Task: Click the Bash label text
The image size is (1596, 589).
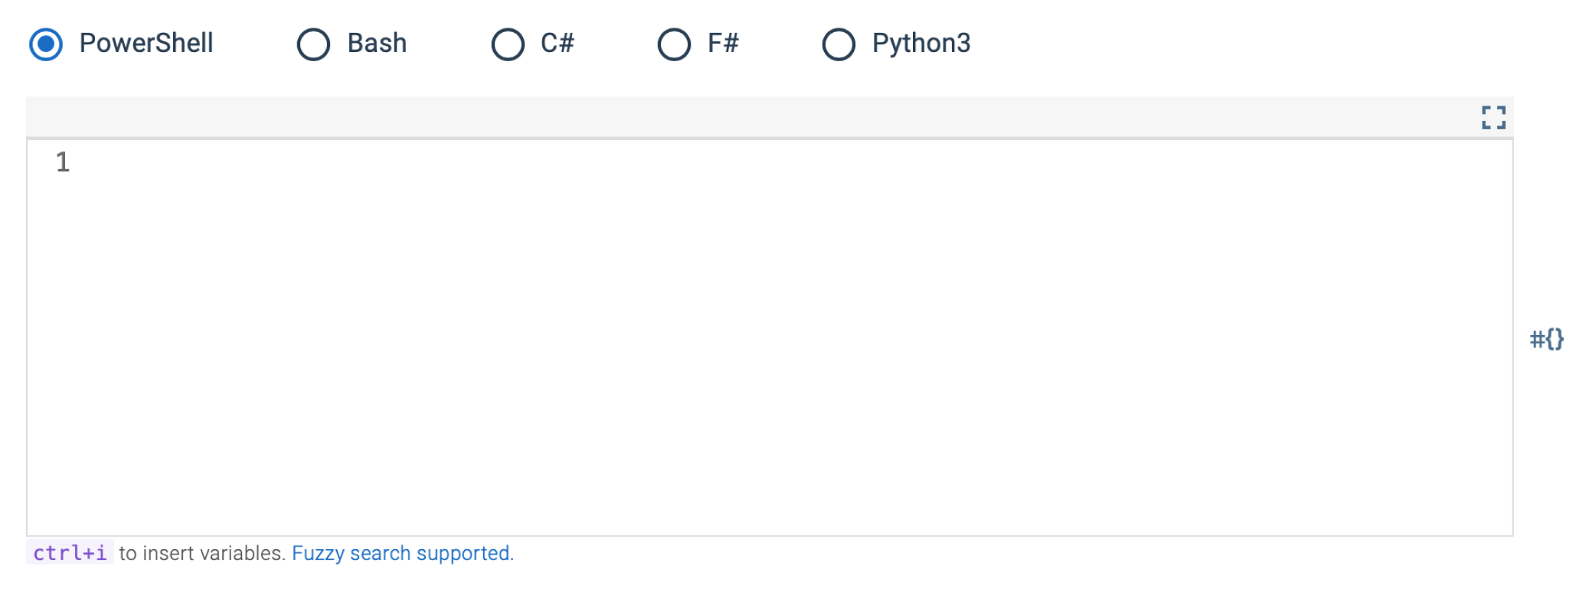Action: click(375, 44)
